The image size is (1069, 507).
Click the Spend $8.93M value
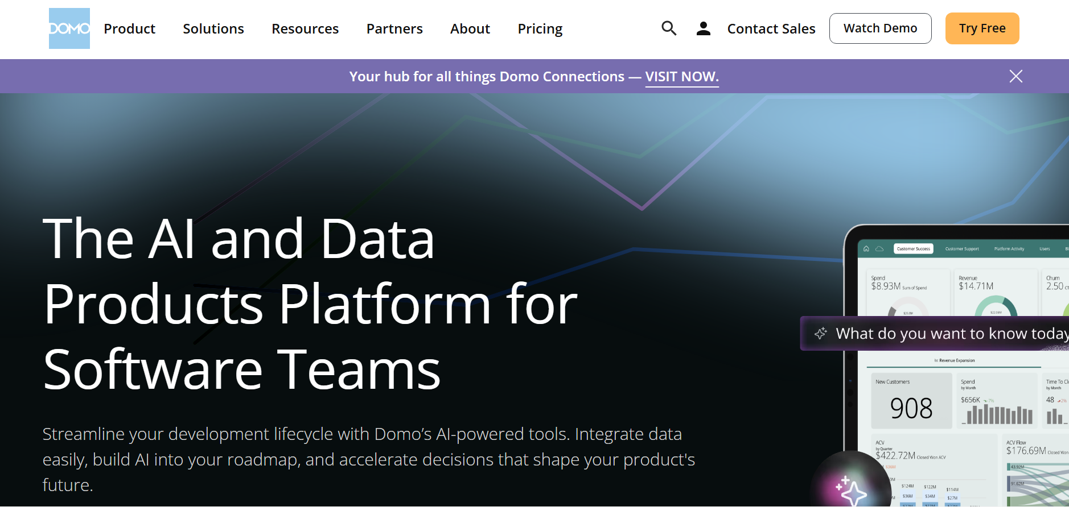coord(886,286)
